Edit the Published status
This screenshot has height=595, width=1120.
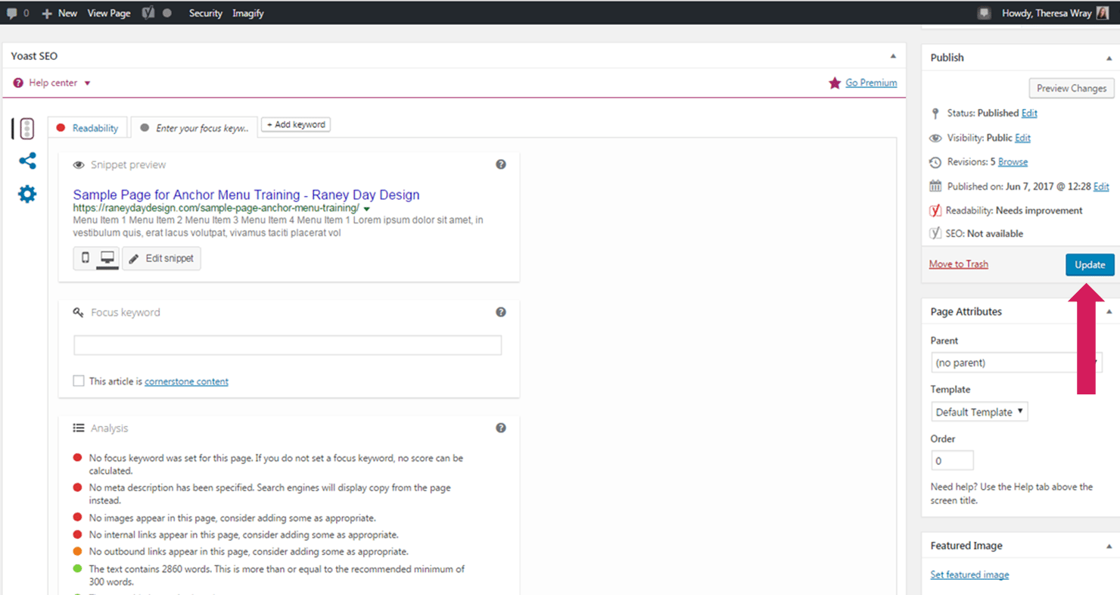point(1029,113)
